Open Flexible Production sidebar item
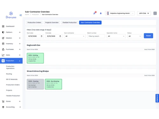Screen dimensions: 159x119 click(x=13, y=96)
